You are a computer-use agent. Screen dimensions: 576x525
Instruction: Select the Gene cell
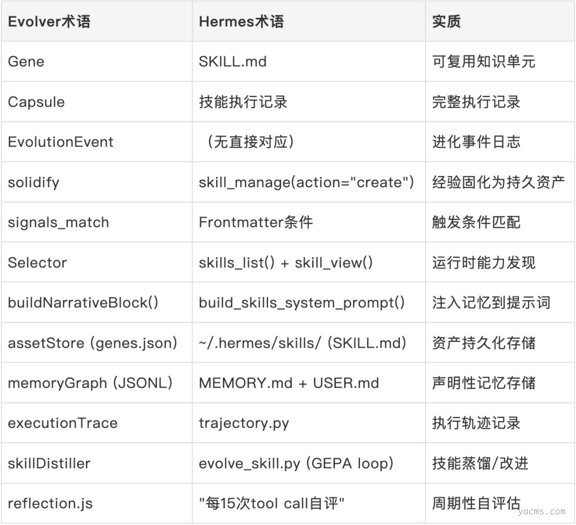click(26, 61)
